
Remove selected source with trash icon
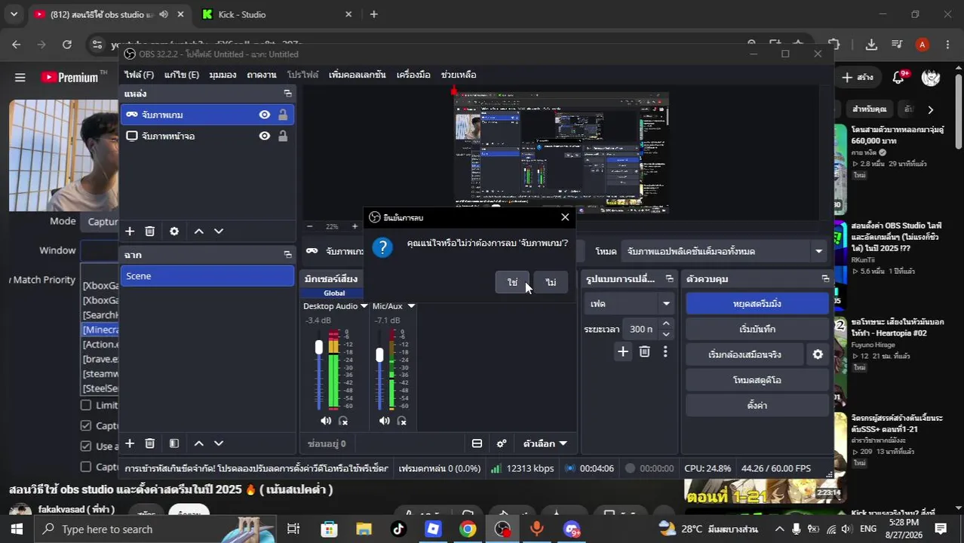(x=150, y=232)
